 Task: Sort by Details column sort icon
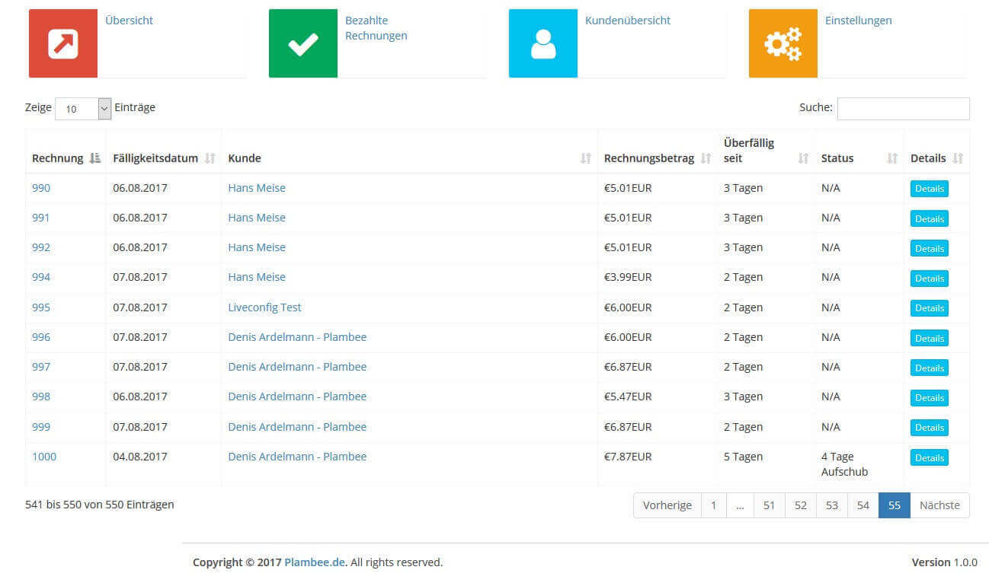pyautogui.click(x=958, y=158)
